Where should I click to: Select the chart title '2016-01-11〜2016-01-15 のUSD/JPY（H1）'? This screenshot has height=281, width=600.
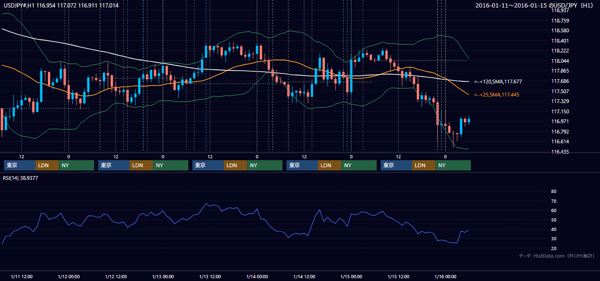point(535,5)
